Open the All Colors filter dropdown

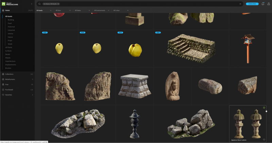121,10
